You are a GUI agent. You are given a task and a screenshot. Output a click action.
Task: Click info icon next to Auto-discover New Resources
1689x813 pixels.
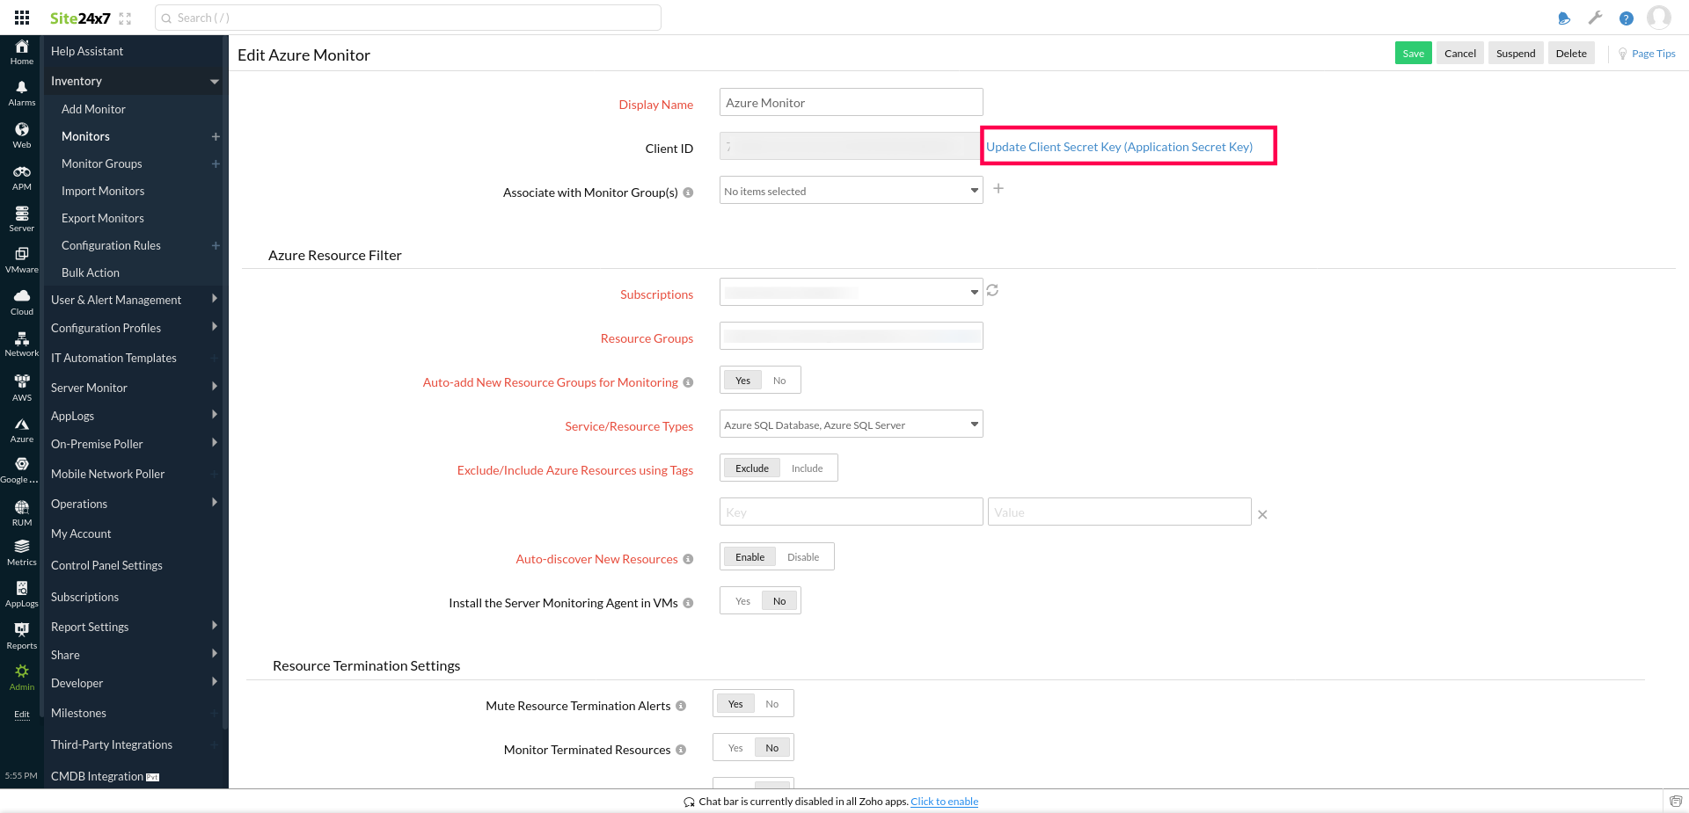pos(688,559)
